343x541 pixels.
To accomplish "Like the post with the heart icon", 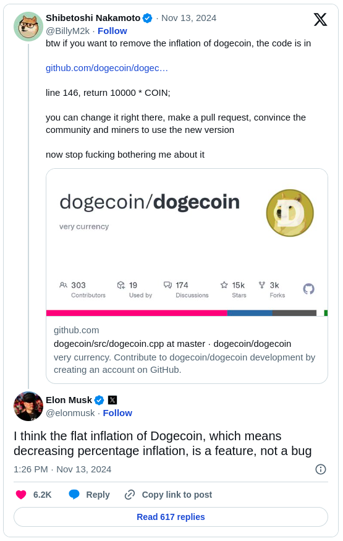I will click(x=21, y=495).
